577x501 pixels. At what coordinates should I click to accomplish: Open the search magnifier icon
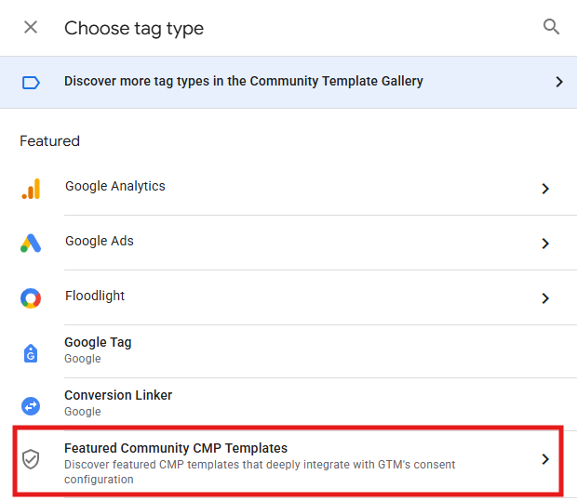tap(551, 27)
